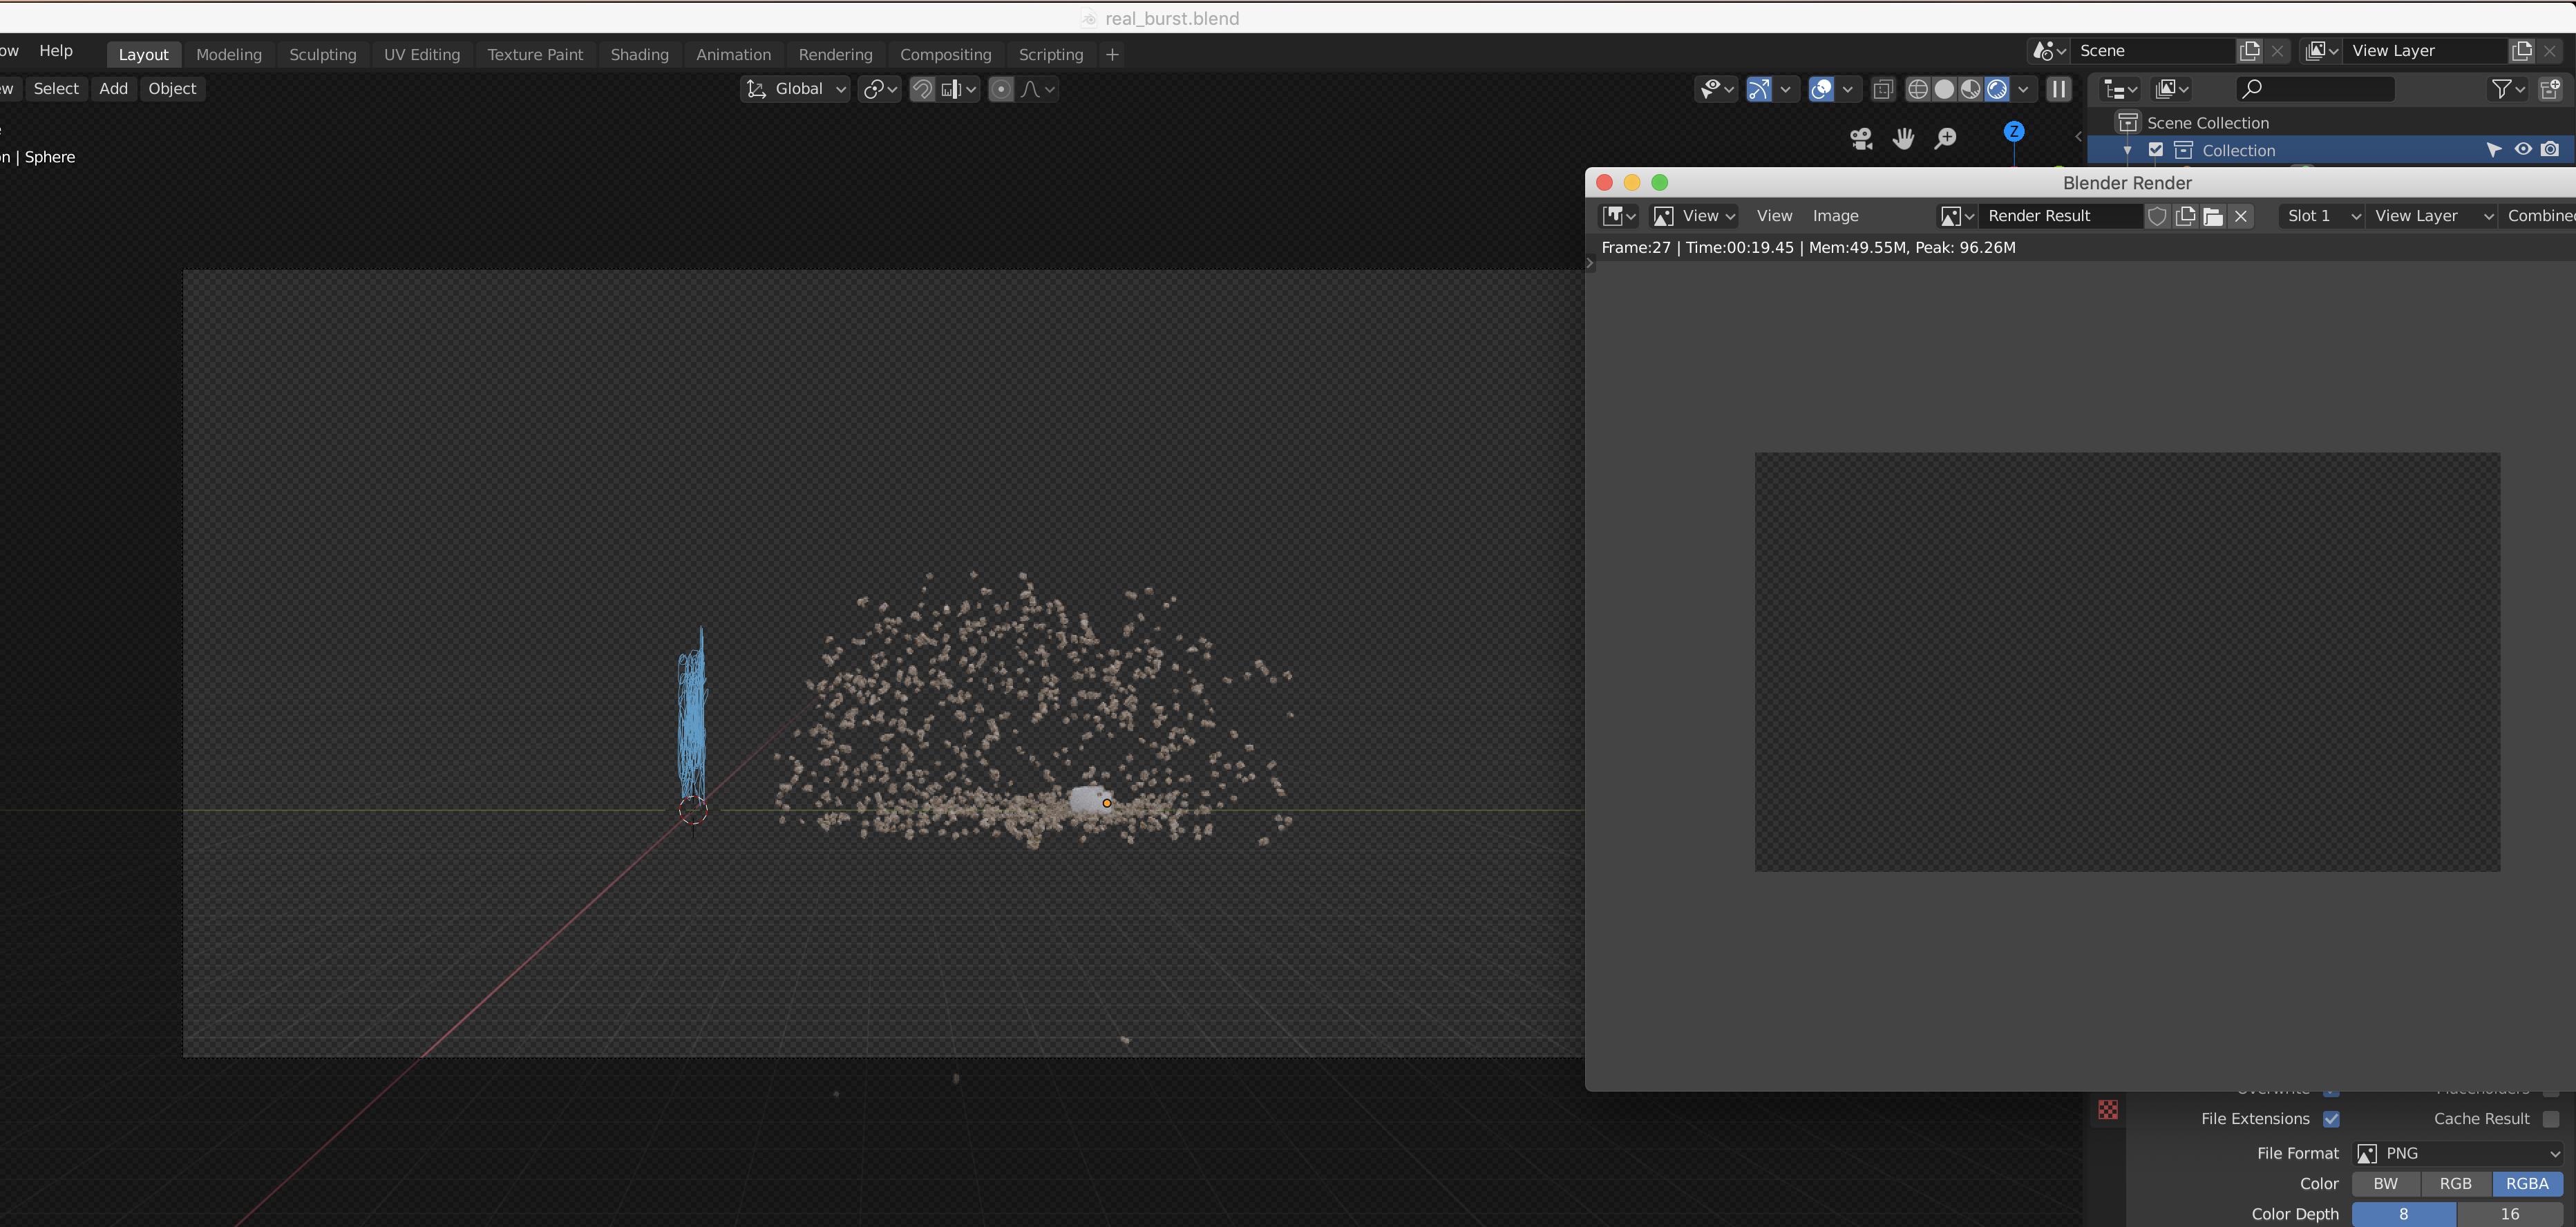
Task: Open the outliner filter dropdown
Action: point(2507,89)
